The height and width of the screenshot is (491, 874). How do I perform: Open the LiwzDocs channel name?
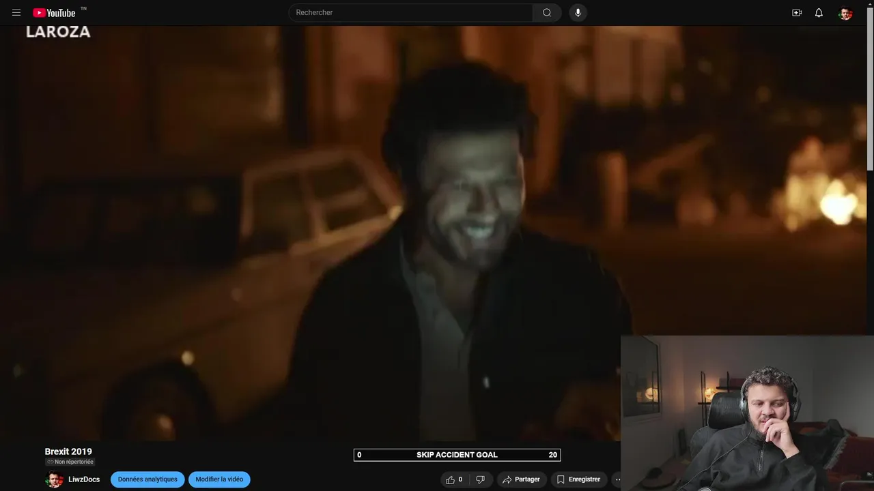(x=84, y=479)
